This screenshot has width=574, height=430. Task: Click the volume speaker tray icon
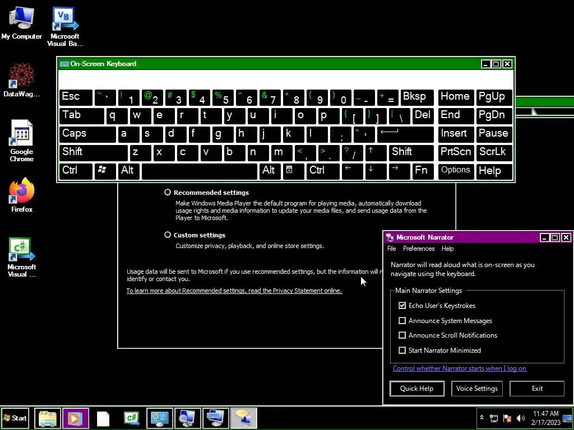pos(520,418)
